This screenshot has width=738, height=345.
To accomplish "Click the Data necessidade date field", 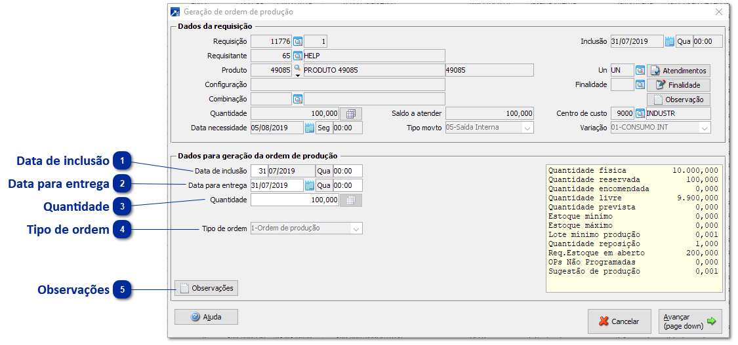I will click(277, 128).
